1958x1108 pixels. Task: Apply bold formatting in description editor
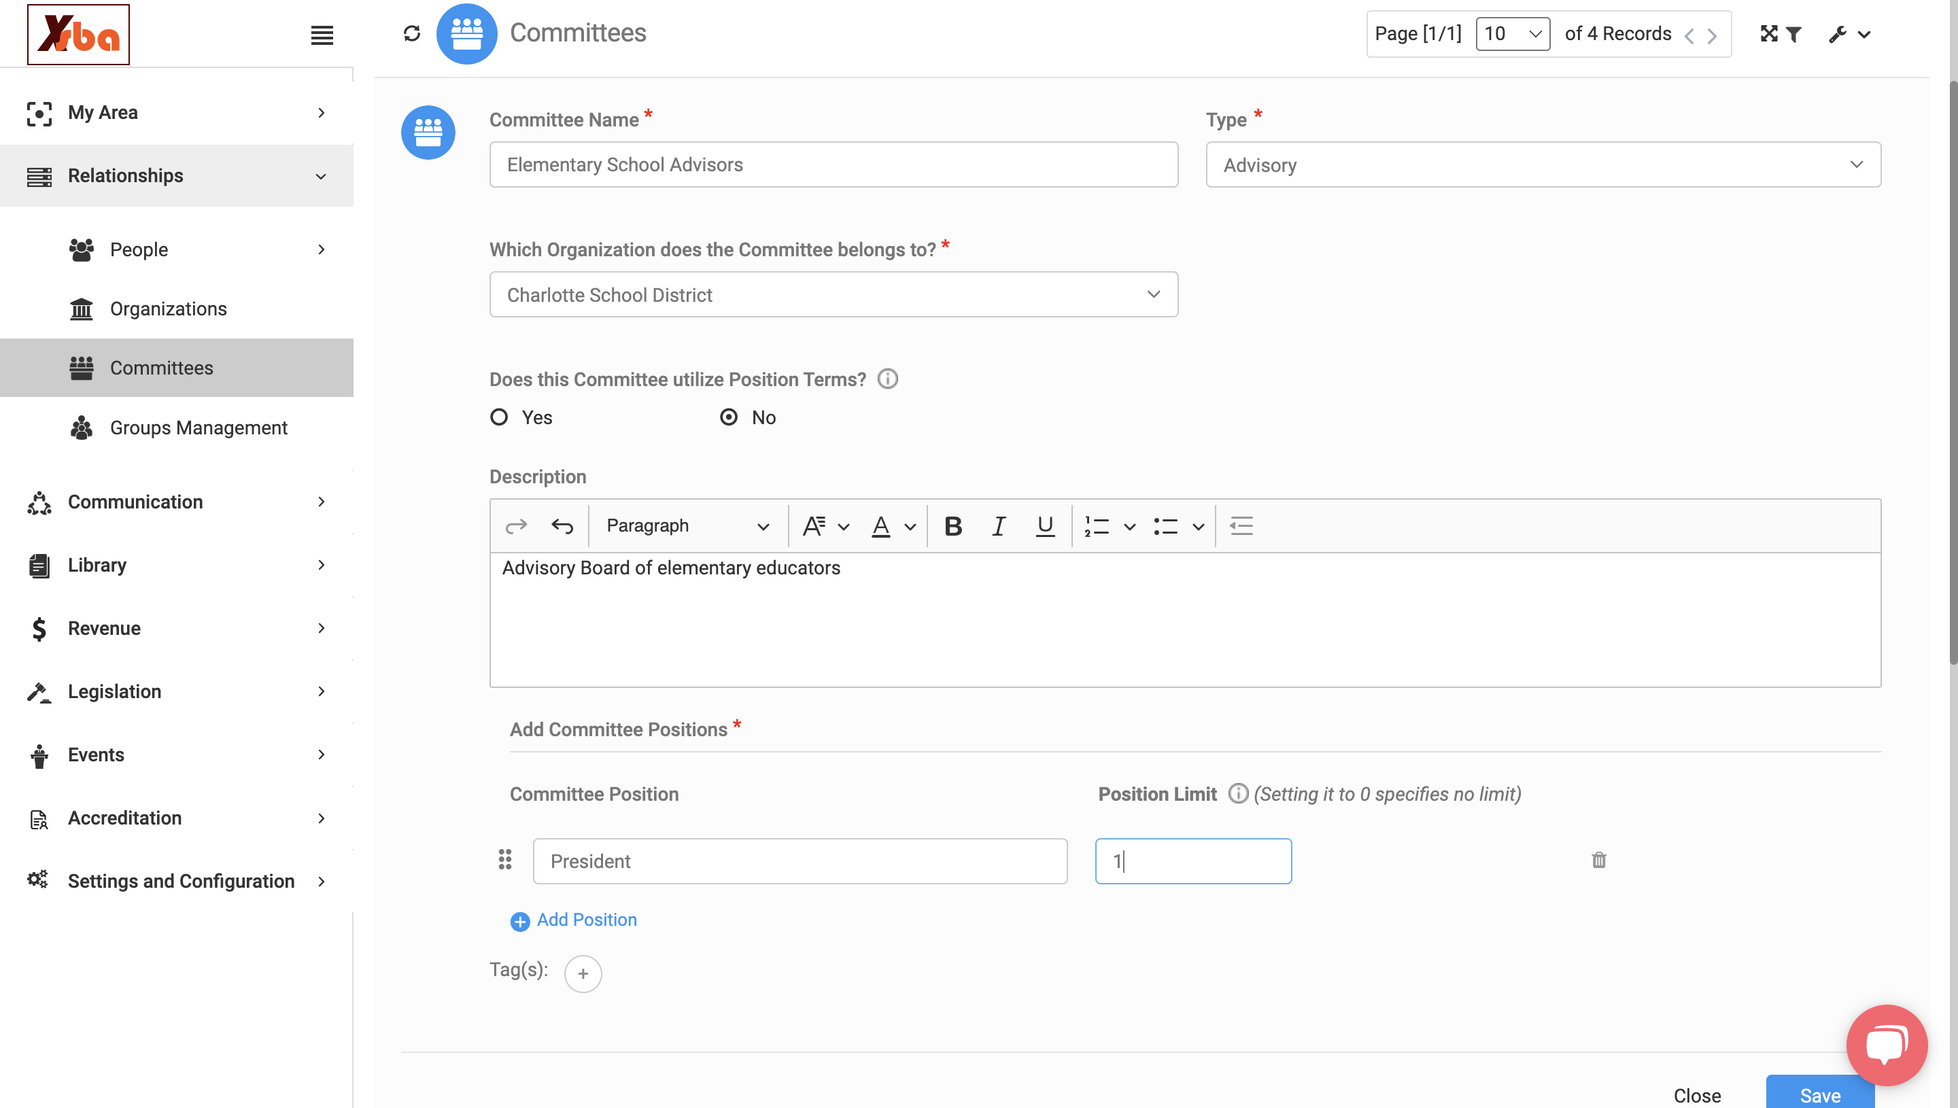point(952,526)
